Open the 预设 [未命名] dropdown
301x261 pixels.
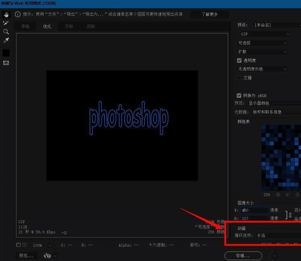point(277,25)
